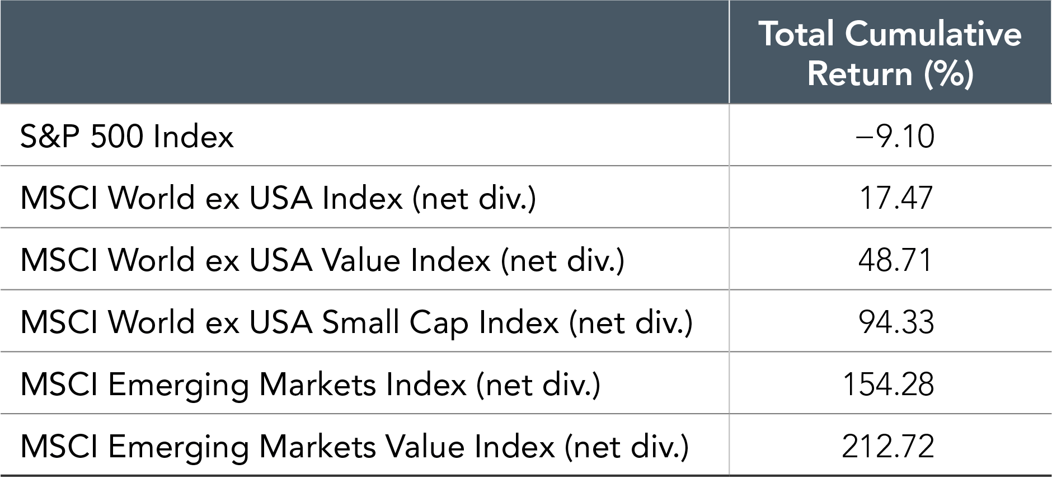Viewport: 1052px width, 478px height.
Task: Select MSCI World ex USA Small Cap label
Action: pyautogui.click(x=356, y=322)
